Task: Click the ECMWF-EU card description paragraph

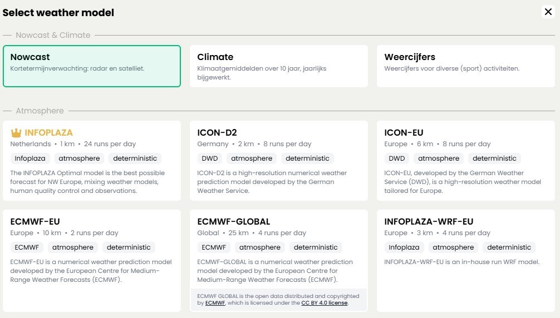Action: click(91, 271)
